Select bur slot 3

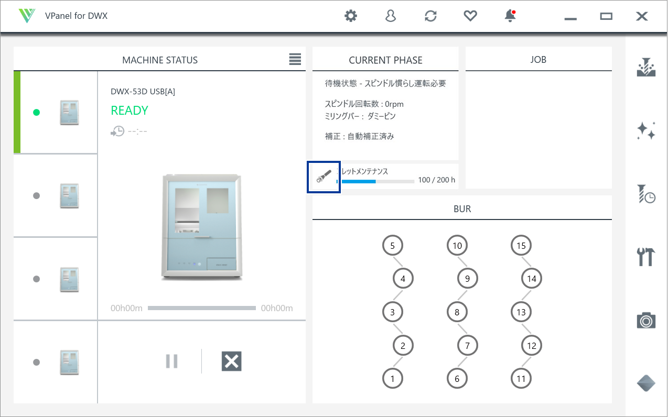coord(392,312)
